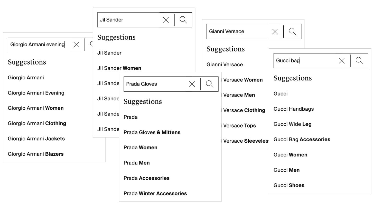Screen dimensions: 374x210
Task: Select the plain Gucci suggestion
Action: pos(280,94)
